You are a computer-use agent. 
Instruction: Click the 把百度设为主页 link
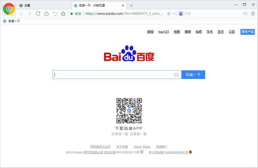pos(100,147)
